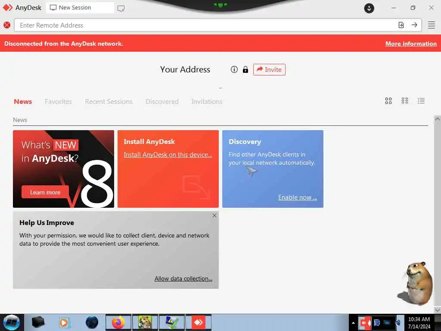This screenshot has height=331, width=441.
Task: Close the Help Us Improve panel
Action: tap(214, 215)
